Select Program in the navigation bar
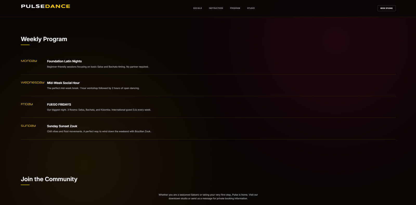This screenshot has width=416, height=205. pyautogui.click(x=235, y=8)
